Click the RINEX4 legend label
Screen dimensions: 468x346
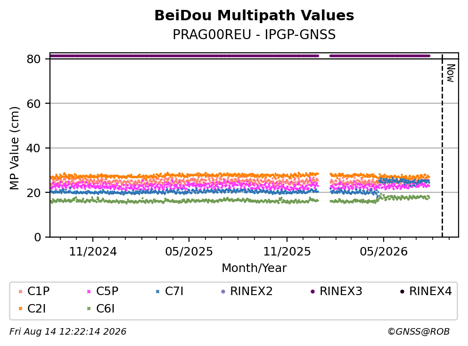click(430, 291)
